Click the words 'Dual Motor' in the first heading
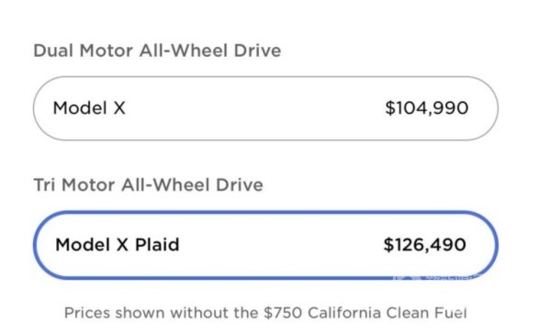Screen dimensions: 551x333 tap(83, 50)
